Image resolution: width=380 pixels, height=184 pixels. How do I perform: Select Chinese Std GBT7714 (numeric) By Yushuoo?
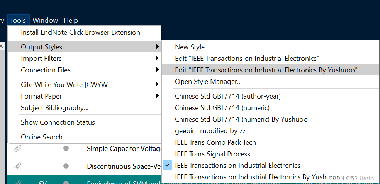(270, 119)
